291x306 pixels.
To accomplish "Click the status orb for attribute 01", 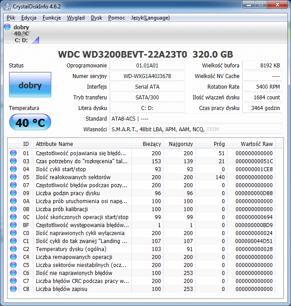I will click(x=13, y=153).
